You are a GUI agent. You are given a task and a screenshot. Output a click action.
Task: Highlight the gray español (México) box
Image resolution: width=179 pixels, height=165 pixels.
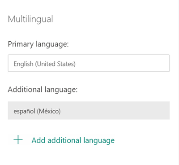[89, 110]
